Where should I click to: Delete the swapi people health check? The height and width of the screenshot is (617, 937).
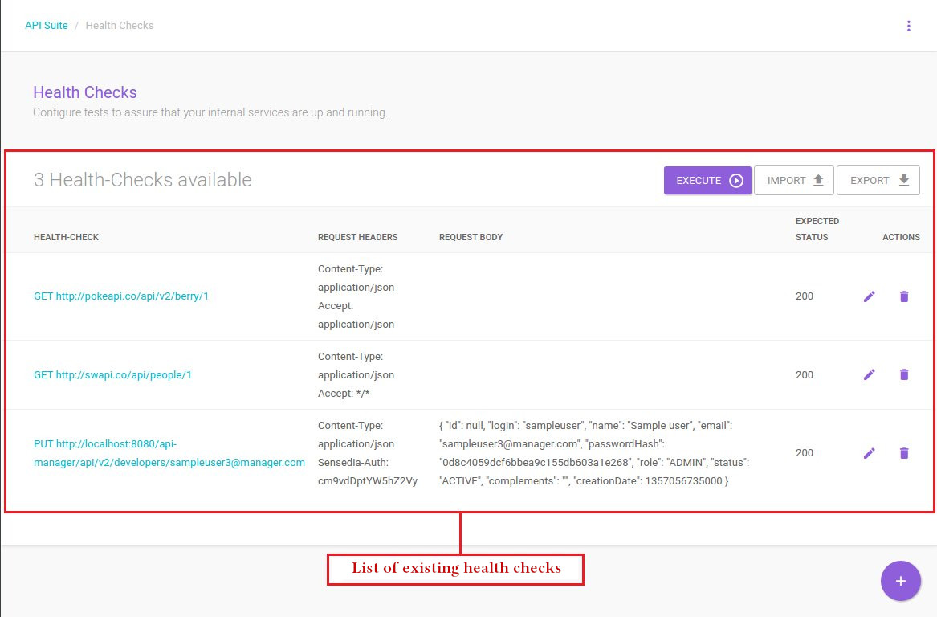point(904,374)
